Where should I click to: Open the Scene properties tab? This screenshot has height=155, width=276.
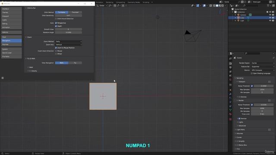(230, 76)
